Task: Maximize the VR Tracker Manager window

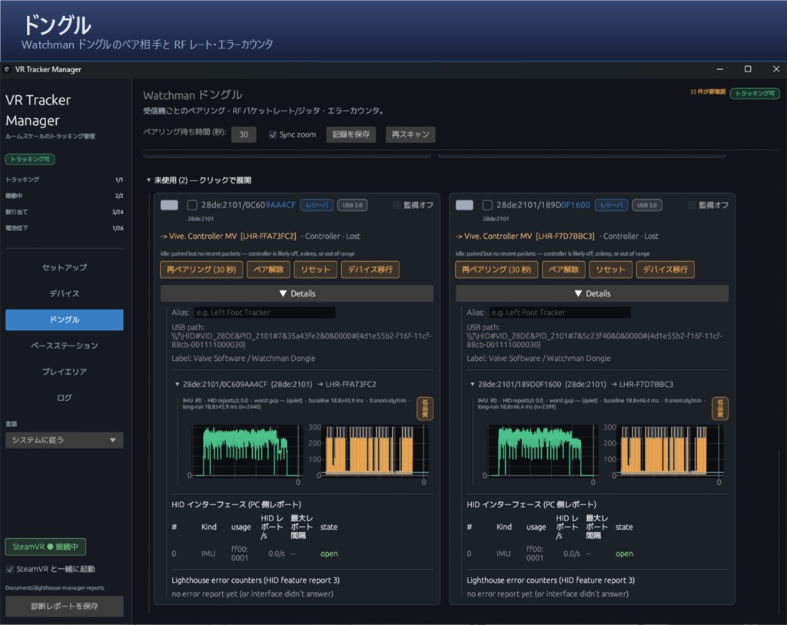Action: [x=748, y=69]
